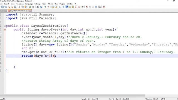This screenshot has width=178, height=100.
Task: Click the spell-check ABC toolbar icon
Action: [x=104, y=7]
